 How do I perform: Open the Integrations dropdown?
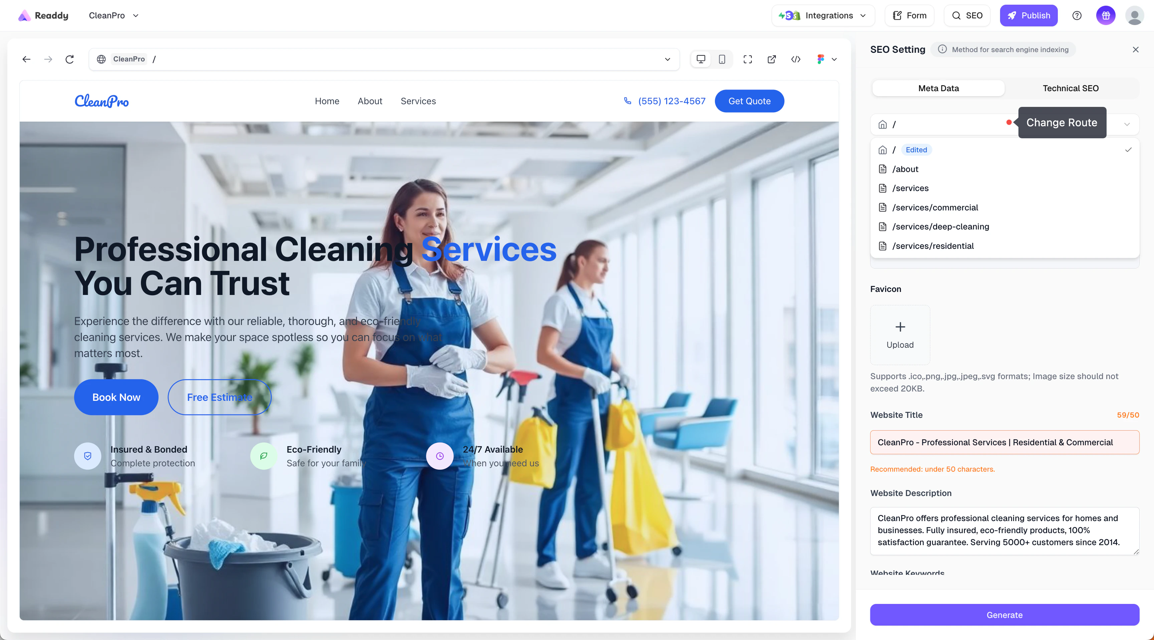[x=822, y=16]
